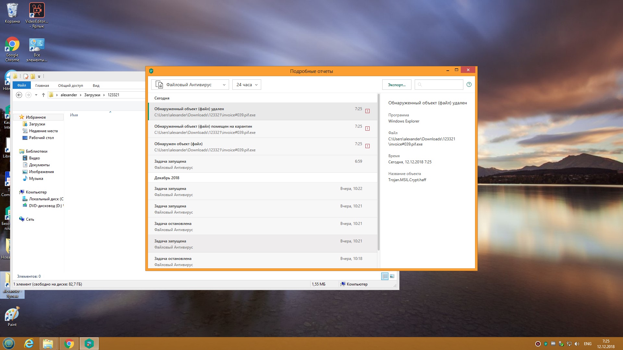This screenshot has width=623, height=350.
Task: Click the report search input field
Action: (441, 85)
